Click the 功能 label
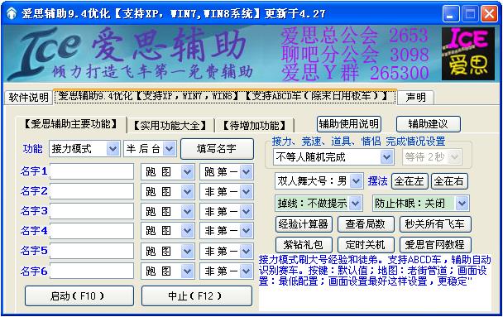This screenshot has height=317, width=503. pos(32,149)
